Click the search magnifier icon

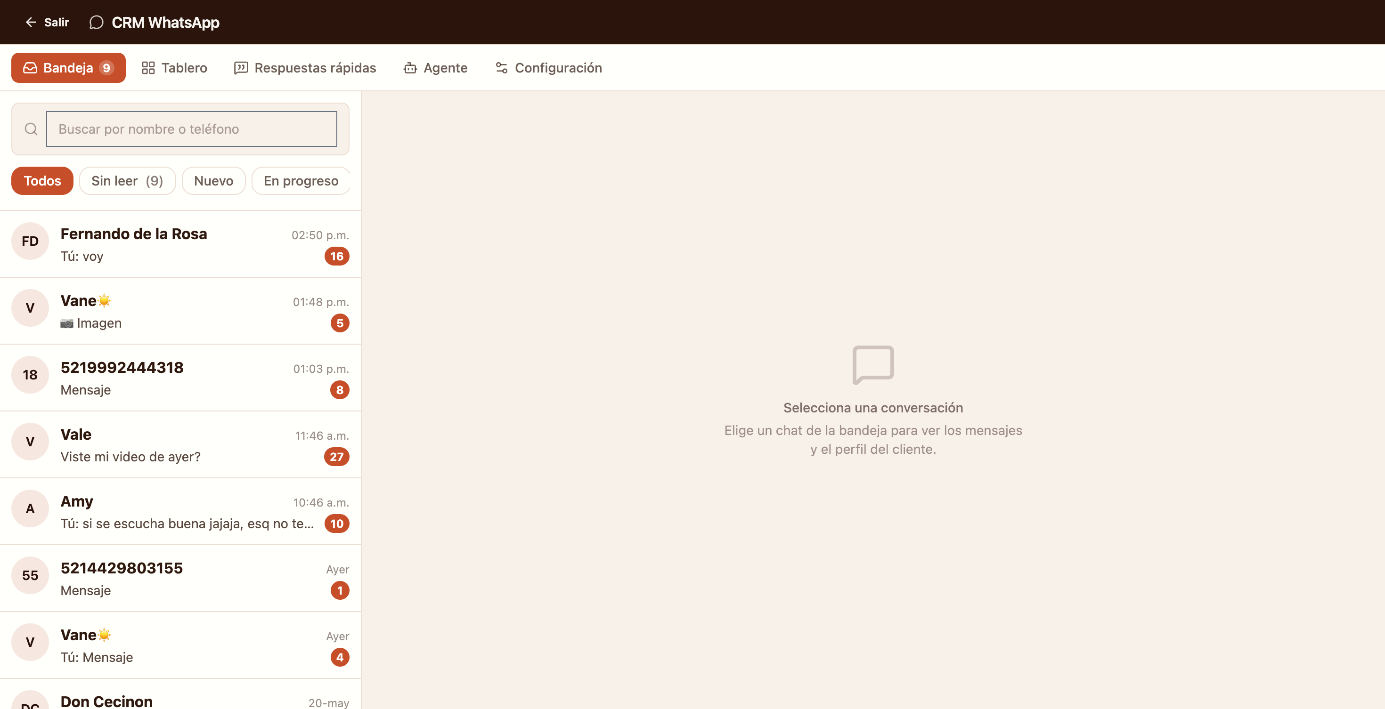pyautogui.click(x=31, y=129)
